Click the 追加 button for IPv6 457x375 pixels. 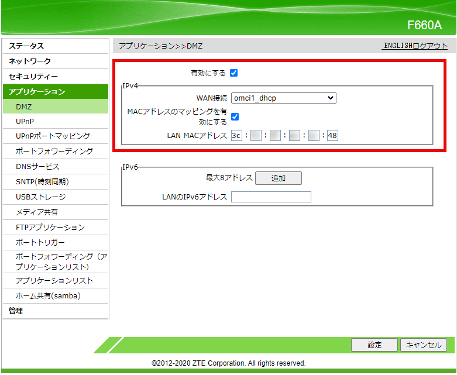click(x=278, y=178)
